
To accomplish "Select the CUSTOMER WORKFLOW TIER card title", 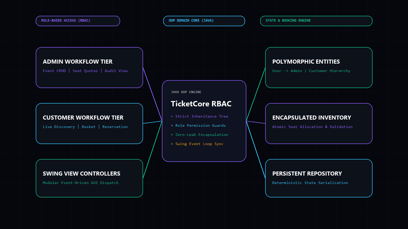I will (x=83, y=118).
